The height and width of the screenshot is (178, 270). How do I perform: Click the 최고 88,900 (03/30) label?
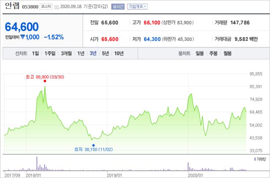45,77
